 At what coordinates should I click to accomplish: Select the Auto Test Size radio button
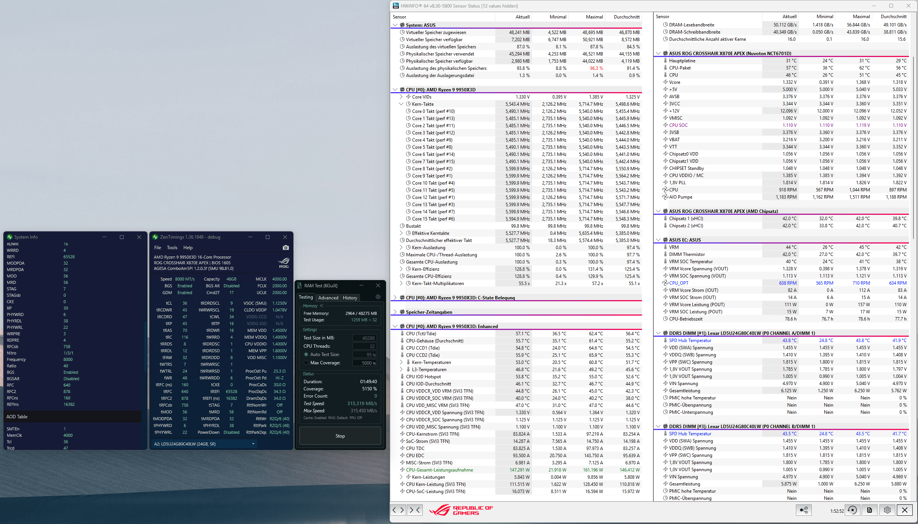306,354
